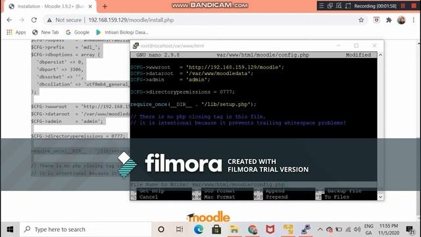Viewport: 421px width, 237px height.
Task: Click the battery tray icon
Action: [339, 230]
